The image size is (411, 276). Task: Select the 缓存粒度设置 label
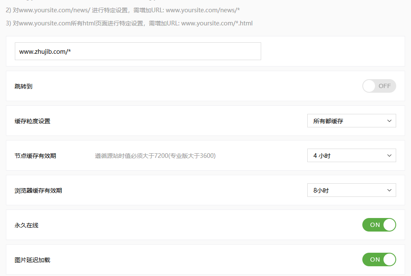pyautogui.click(x=32, y=121)
